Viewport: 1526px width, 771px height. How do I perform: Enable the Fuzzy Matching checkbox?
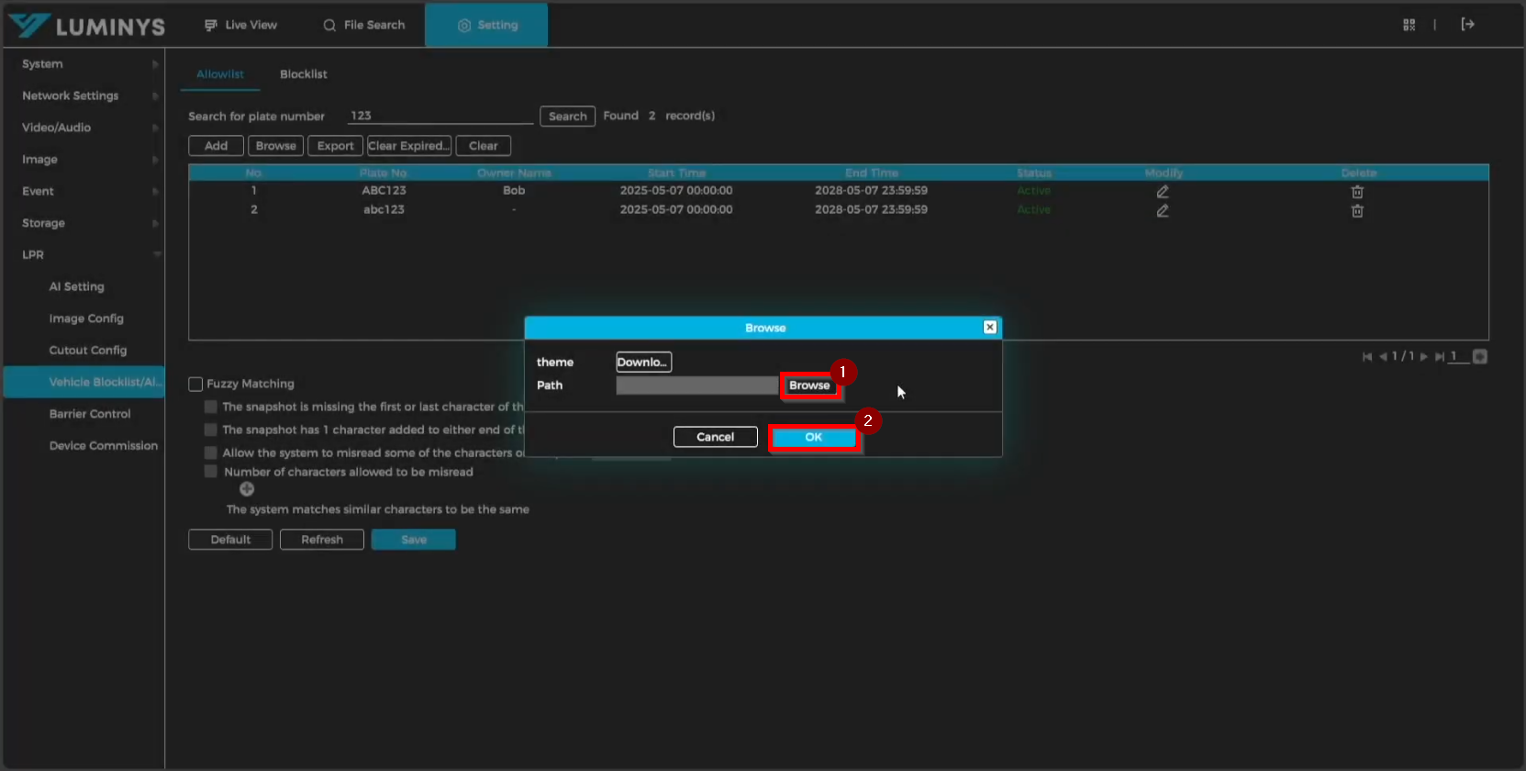(195, 385)
